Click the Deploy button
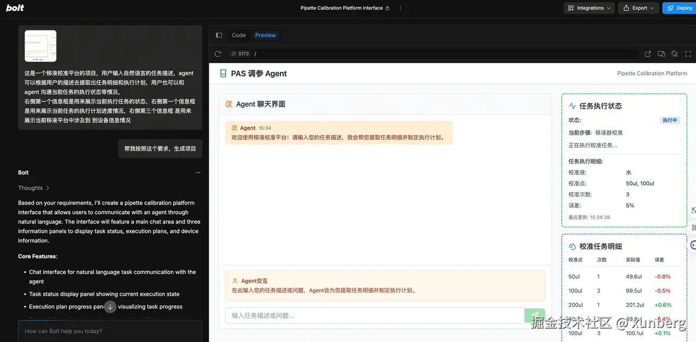The height and width of the screenshot is (342, 696). click(x=679, y=8)
